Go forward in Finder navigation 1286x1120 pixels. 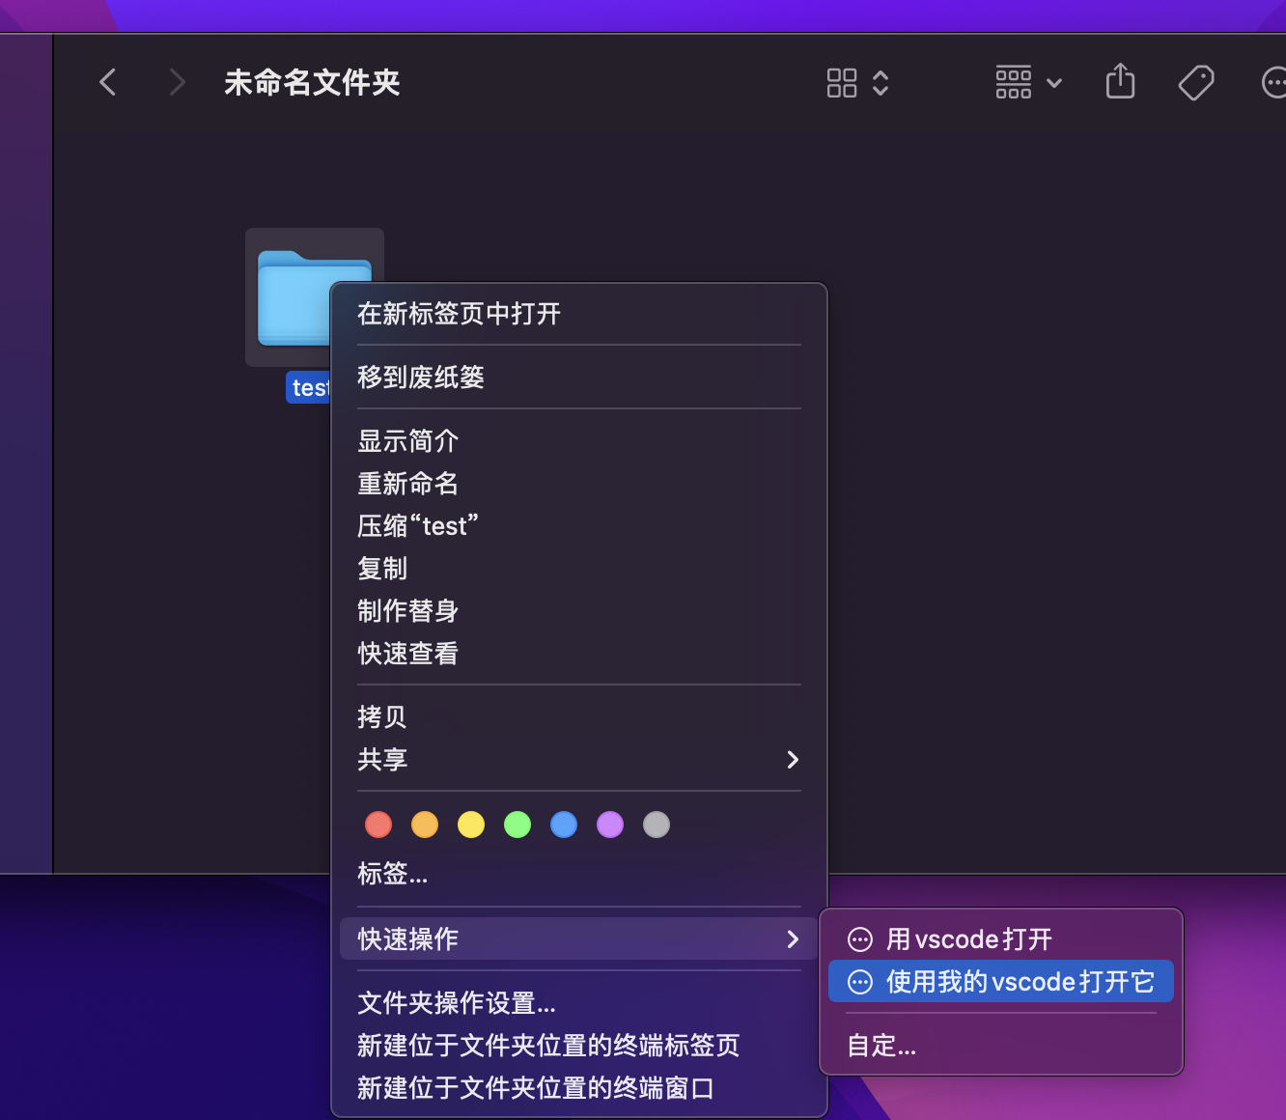coord(177,82)
